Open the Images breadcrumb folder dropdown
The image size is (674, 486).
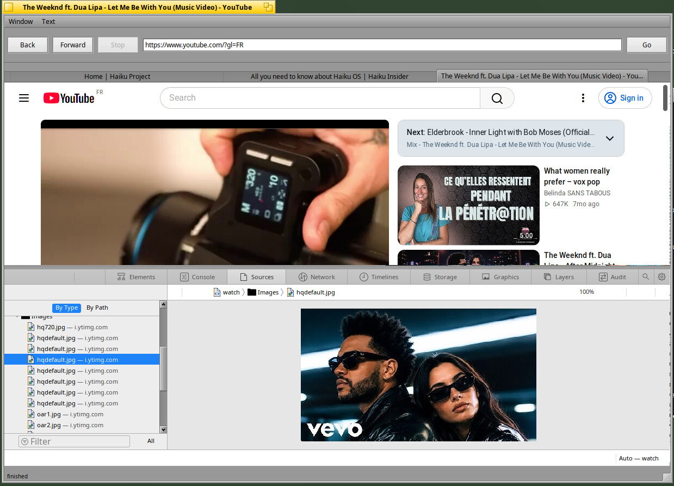tap(263, 292)
